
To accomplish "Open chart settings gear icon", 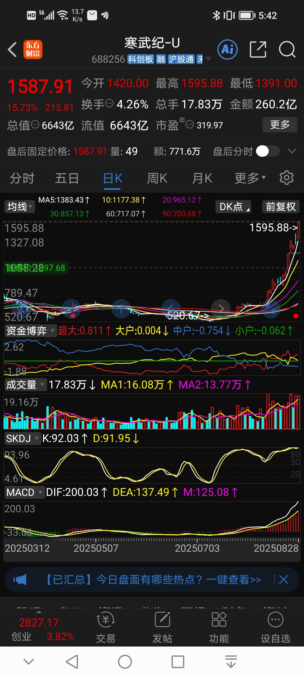I will (x=287, y=178).
